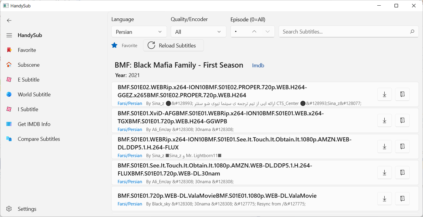423x217 pixels.
Task: Go back using the arrow icon
Action: (x=9, y=20)
